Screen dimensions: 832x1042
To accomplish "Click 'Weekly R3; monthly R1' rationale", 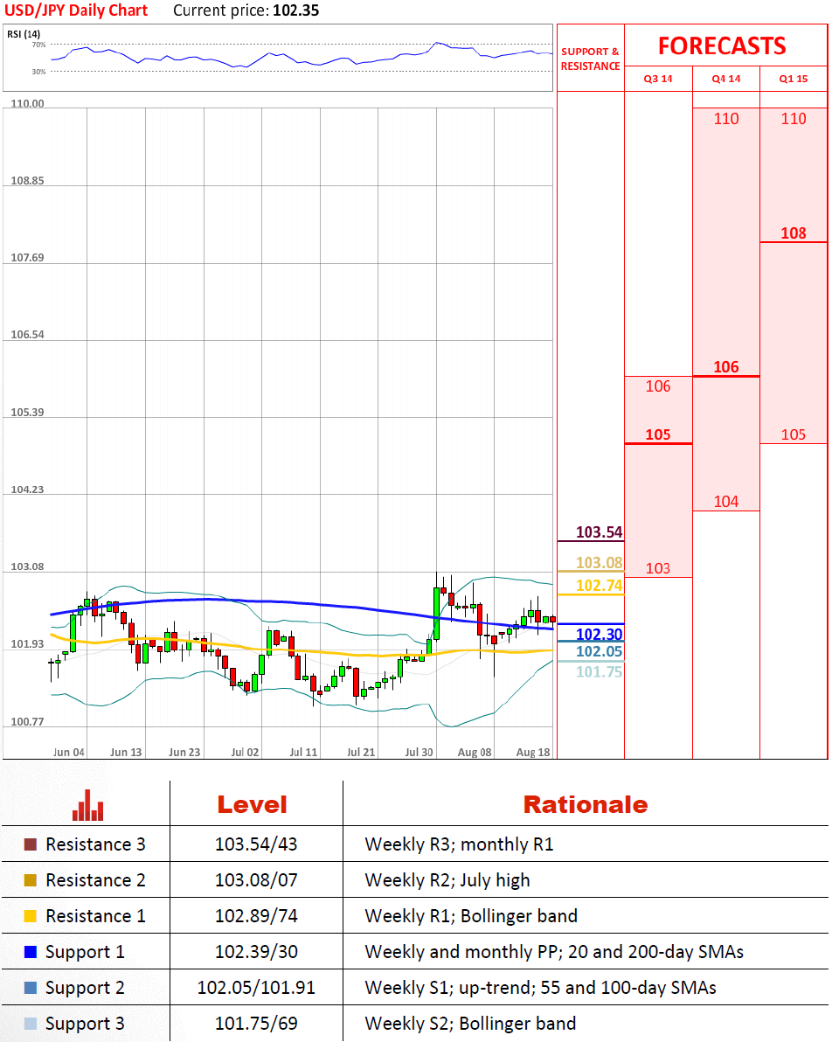I will pos(459,844).
